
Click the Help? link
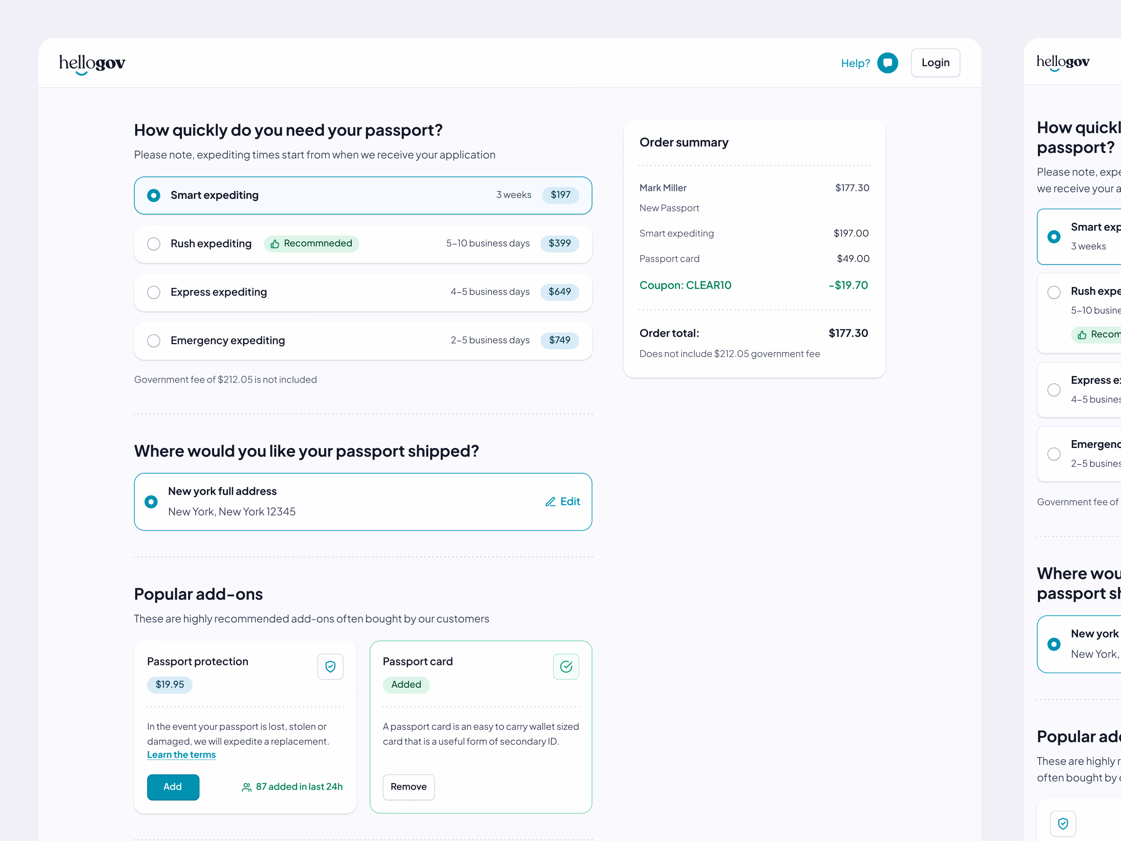coord(856,63)
